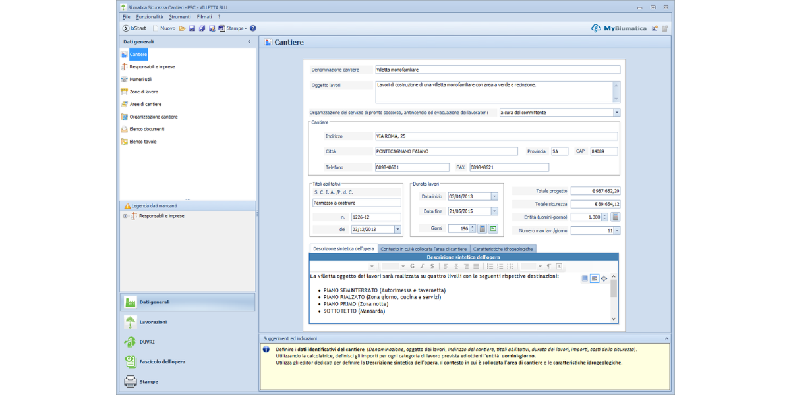Image resolution: width=791 pixels, height=395 pixels.
Task: Toggle italic formatting in description editor
Action: (422, 267)
